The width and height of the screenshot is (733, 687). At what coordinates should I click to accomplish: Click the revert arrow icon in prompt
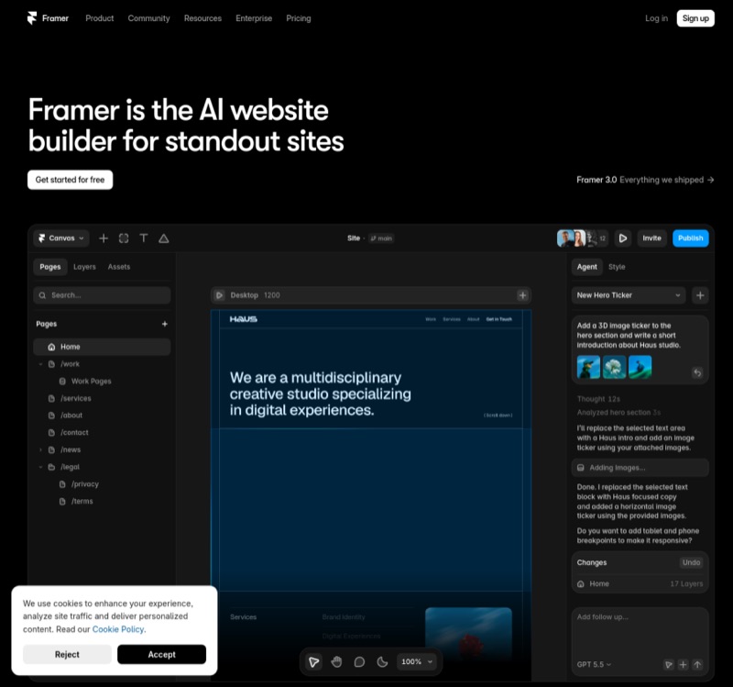pos(697,372)
